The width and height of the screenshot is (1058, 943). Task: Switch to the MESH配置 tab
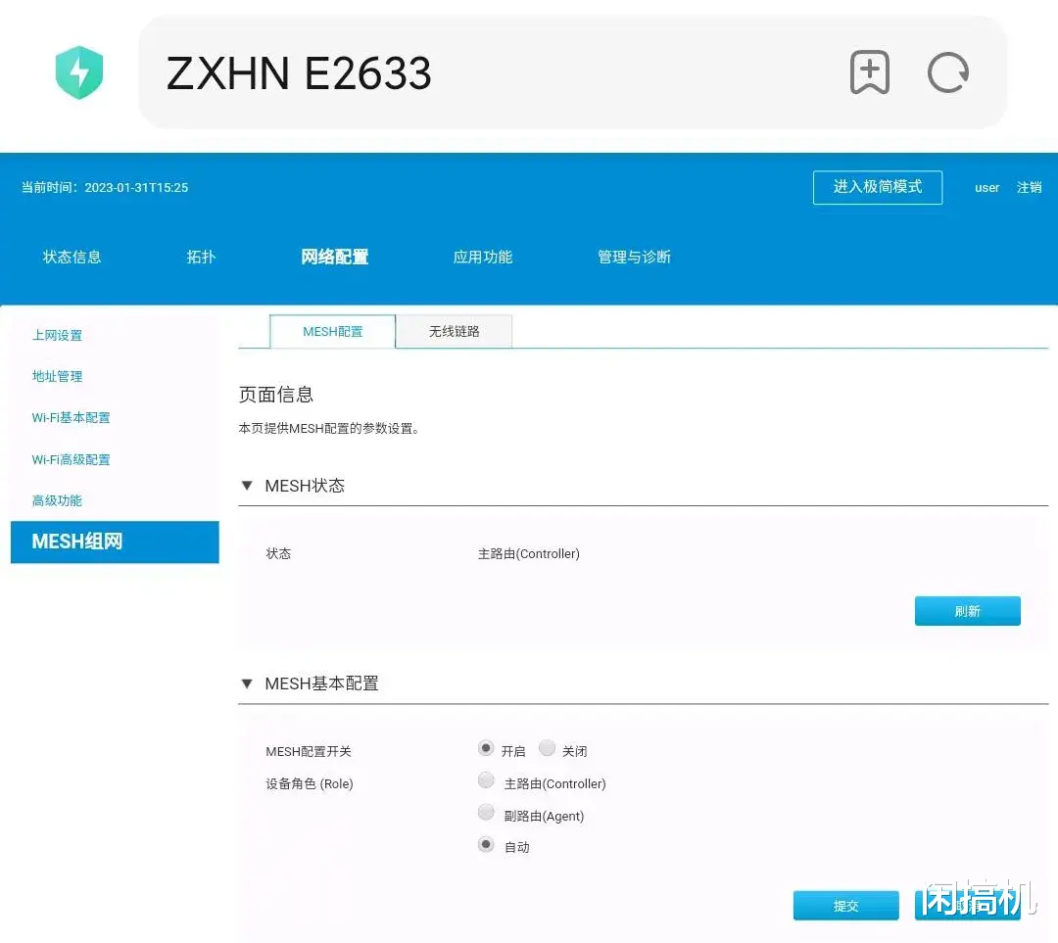333,331
